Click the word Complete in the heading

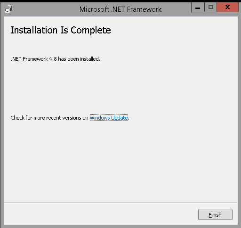(91, 30)
